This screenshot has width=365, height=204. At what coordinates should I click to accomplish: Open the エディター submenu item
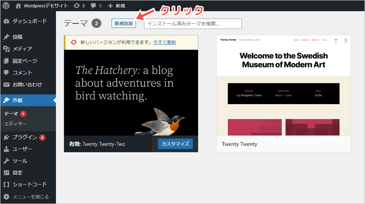click(x=16, y=124)
